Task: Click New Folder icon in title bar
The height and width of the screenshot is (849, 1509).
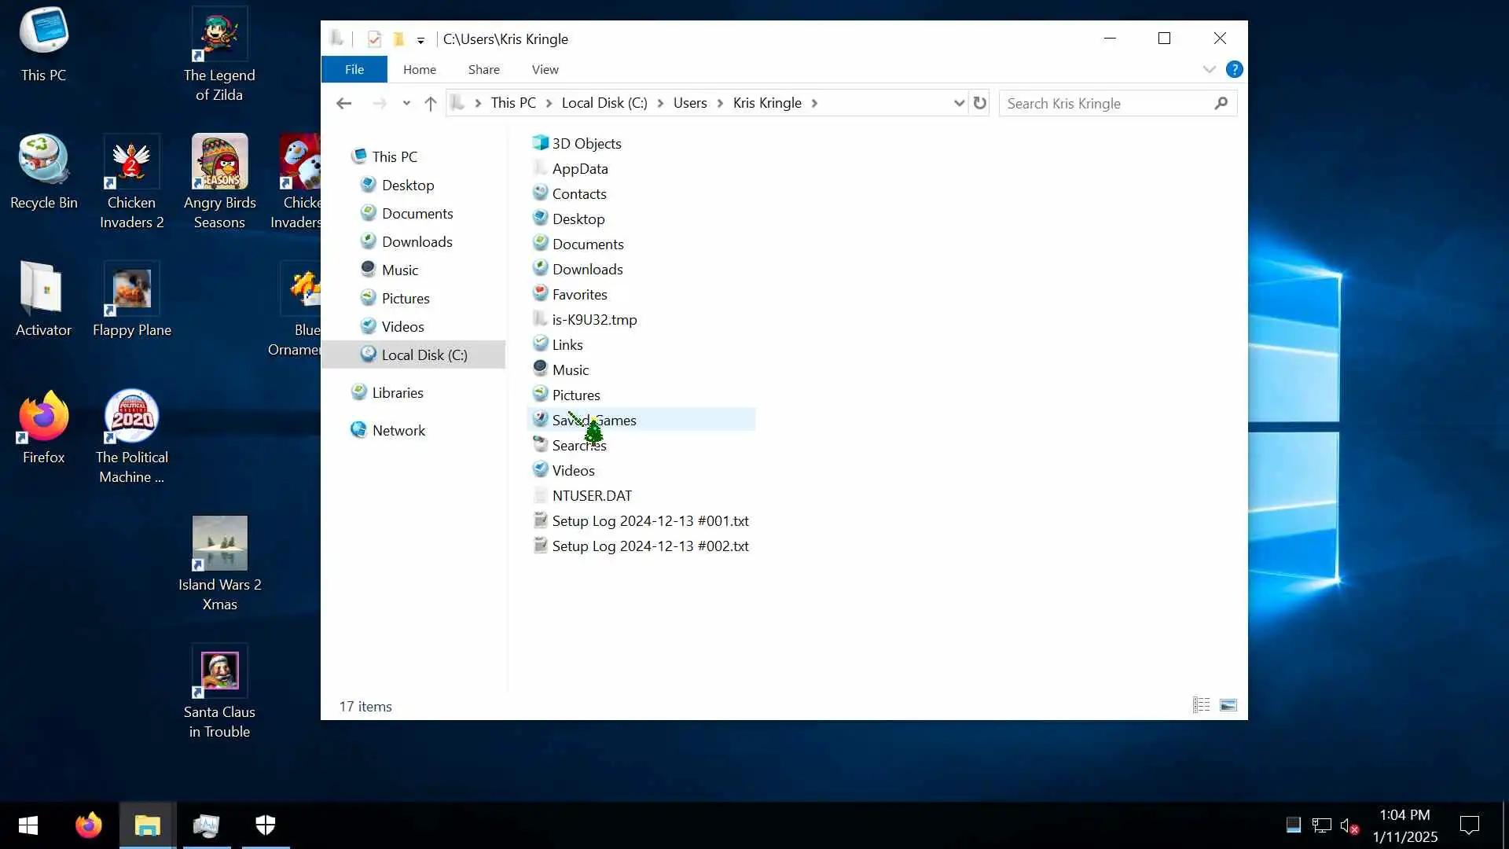Action: (398, 39)
